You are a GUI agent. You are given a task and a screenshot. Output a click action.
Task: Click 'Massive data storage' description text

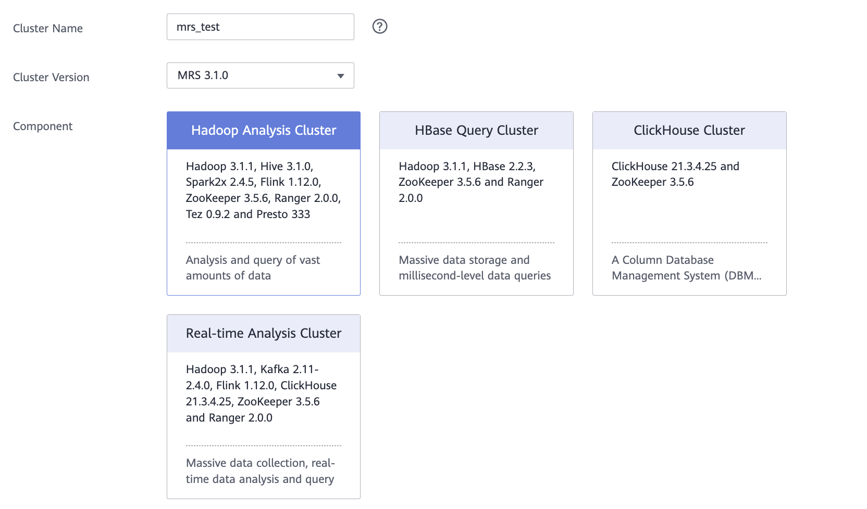point(474,268)
